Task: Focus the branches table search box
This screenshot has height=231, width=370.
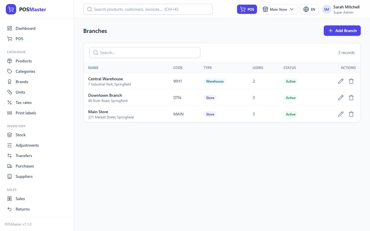Action: click(x=145, y=53)
